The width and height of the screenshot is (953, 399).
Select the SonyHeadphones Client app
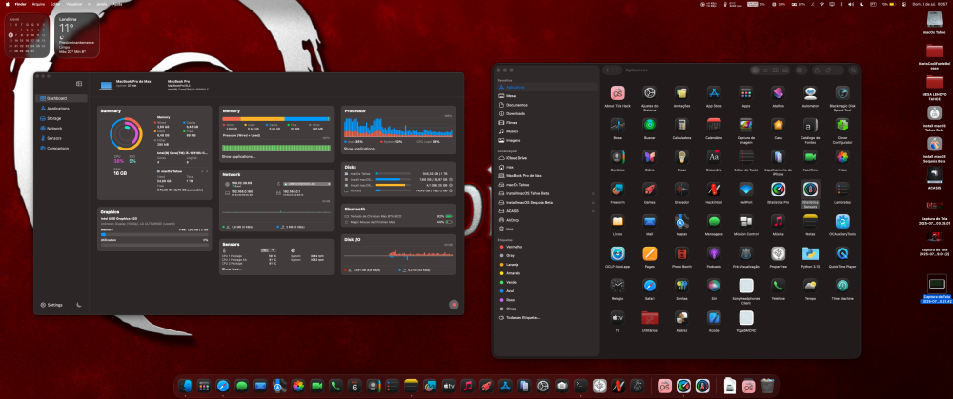tap(746, 286)
